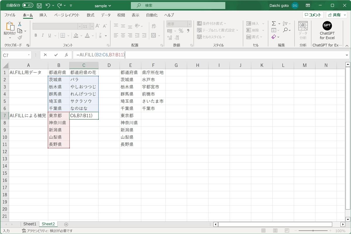351x234 pixels.
Task: Click the zoom slider in the status bar
Action: pyautogui.click(x=313, y=231)
